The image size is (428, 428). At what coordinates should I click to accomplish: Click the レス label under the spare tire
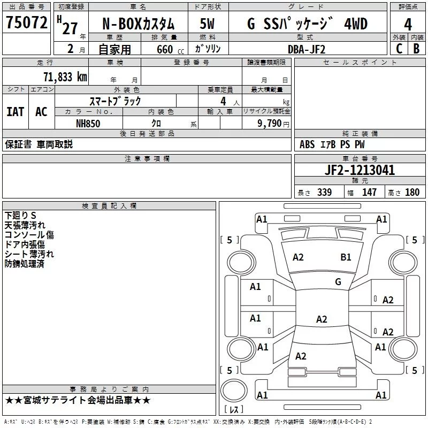pyautogui.click(x=234, y=409)
